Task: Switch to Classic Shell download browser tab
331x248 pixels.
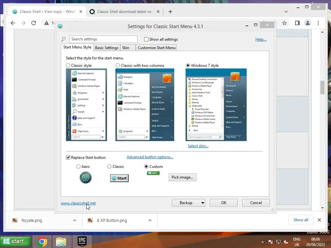Action: click(124, 12)
